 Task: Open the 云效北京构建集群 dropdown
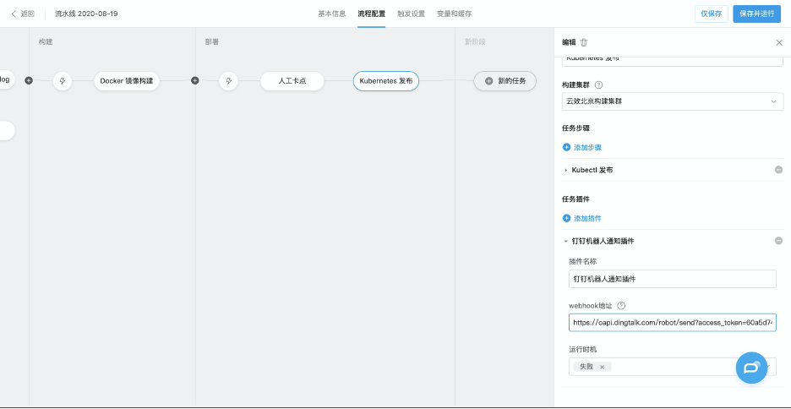(x=673, y=101)
